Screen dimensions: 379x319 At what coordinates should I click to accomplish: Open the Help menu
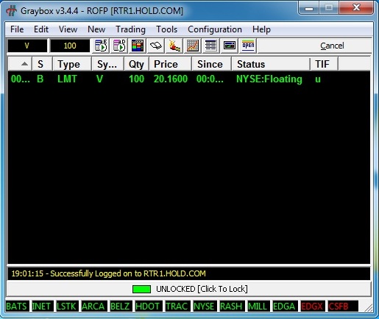coord(261,29)
